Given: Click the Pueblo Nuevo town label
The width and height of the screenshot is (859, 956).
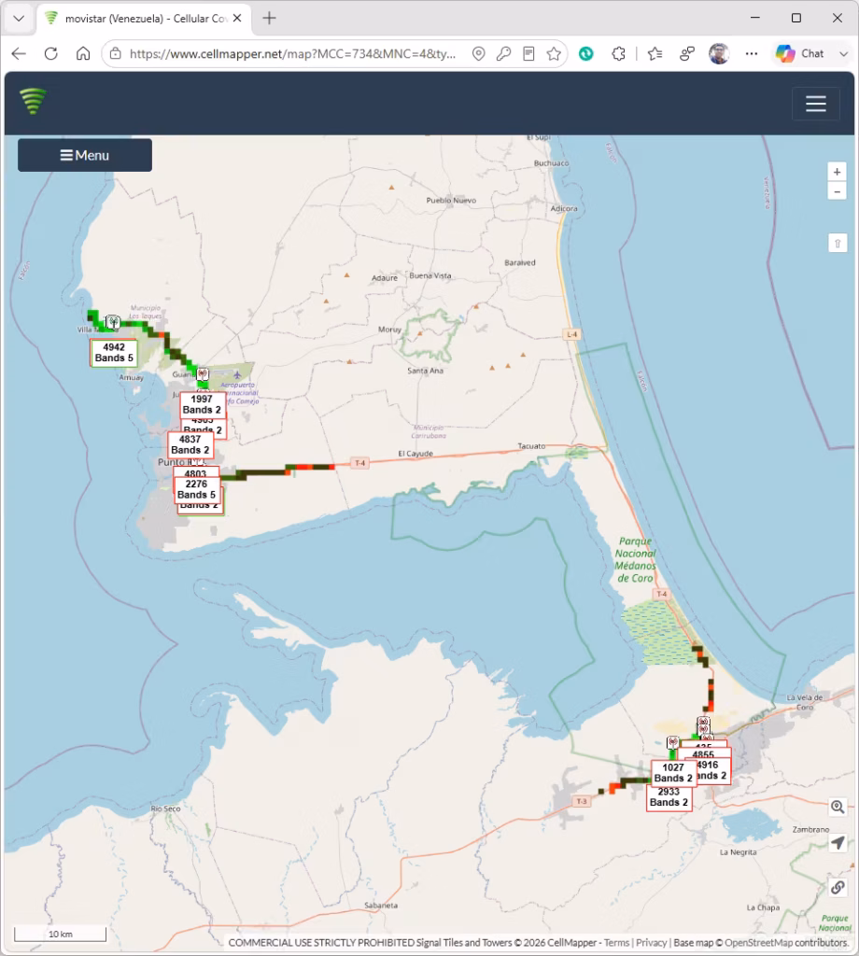Looking at the screenshot, I should tap(451, 200).
